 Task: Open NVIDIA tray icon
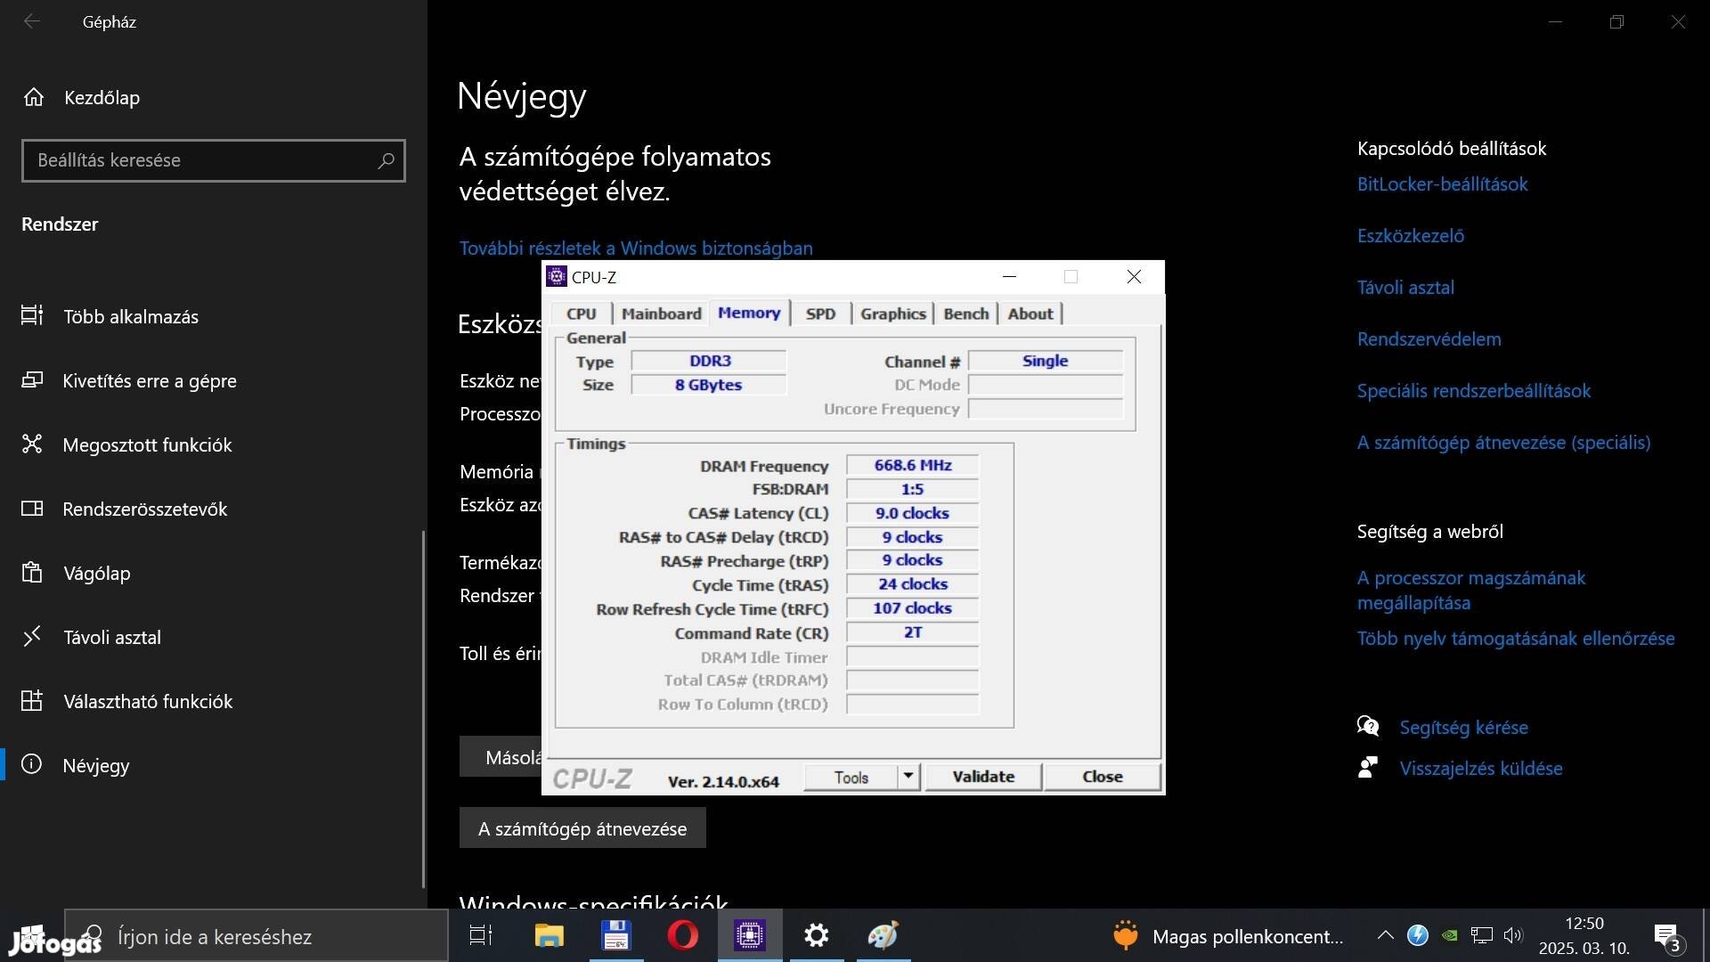[x=1450, y=935]
